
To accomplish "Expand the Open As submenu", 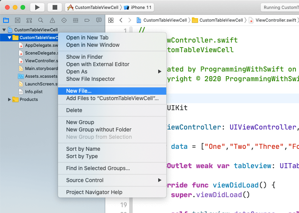I will click(x=112, y=72).
